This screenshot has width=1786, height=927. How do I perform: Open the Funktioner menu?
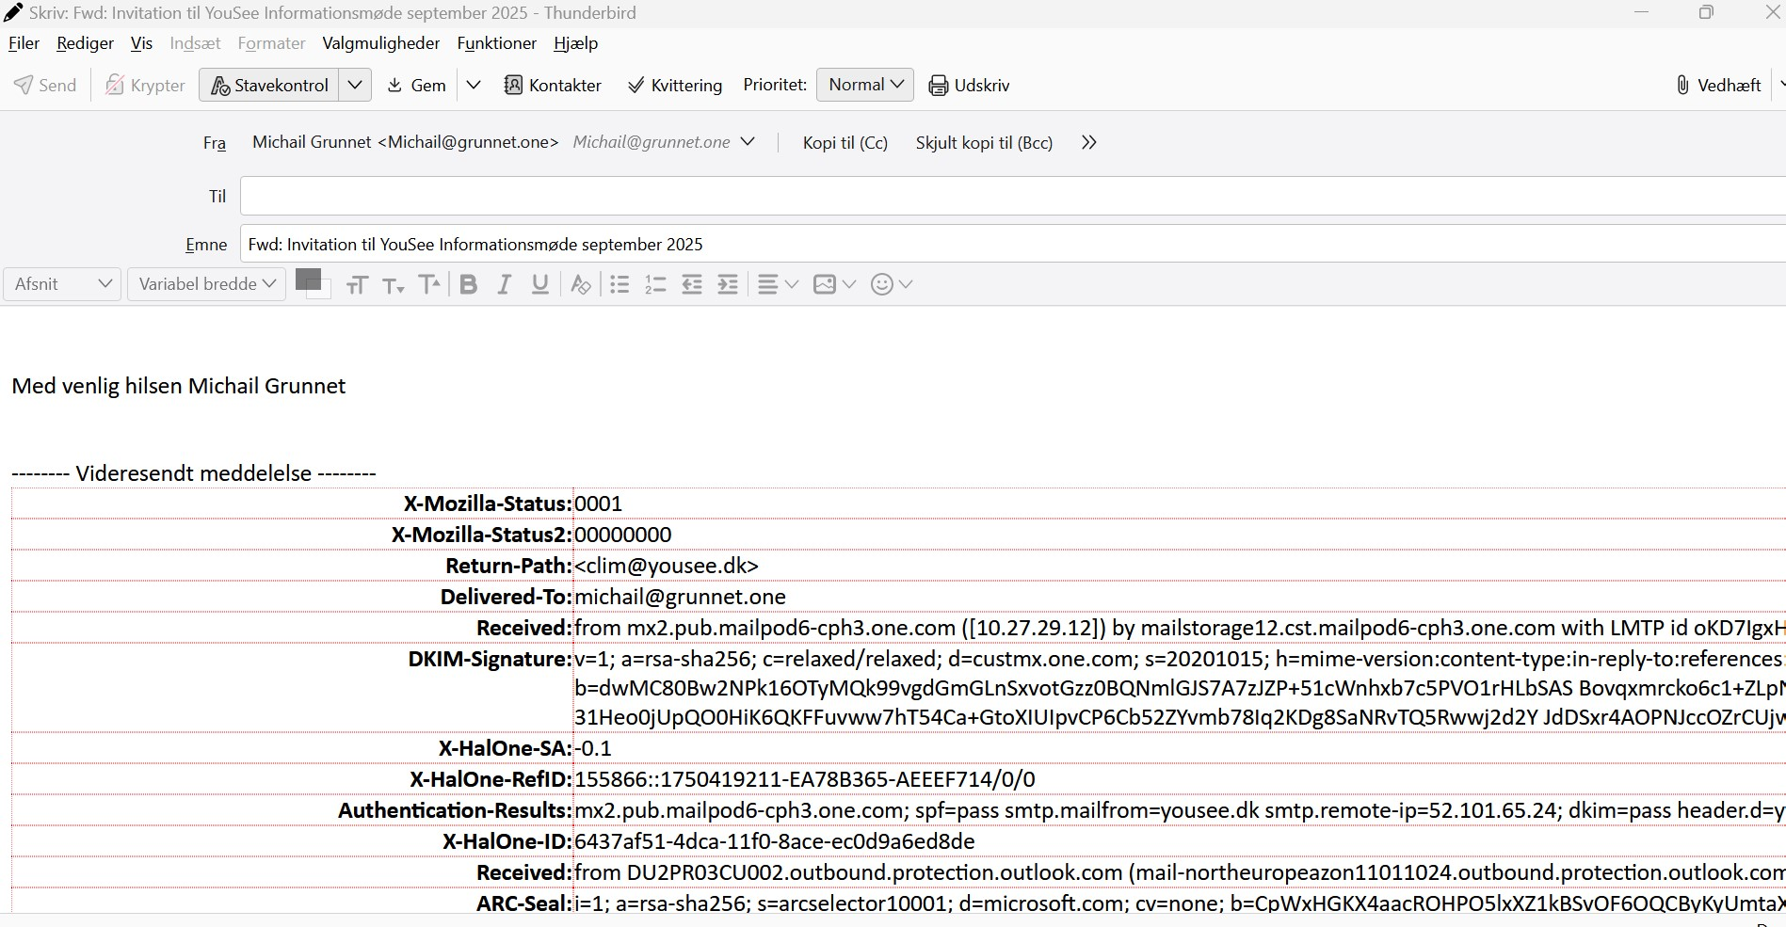(496, 43)
